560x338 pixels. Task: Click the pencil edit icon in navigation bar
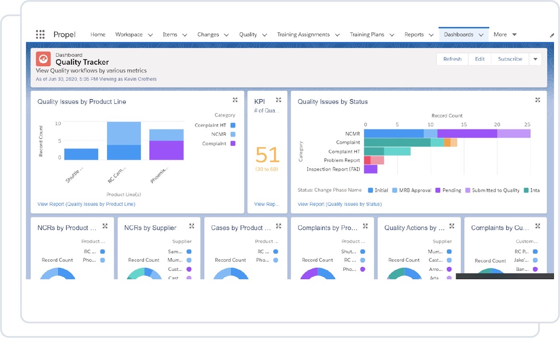(x=552, y=35)
